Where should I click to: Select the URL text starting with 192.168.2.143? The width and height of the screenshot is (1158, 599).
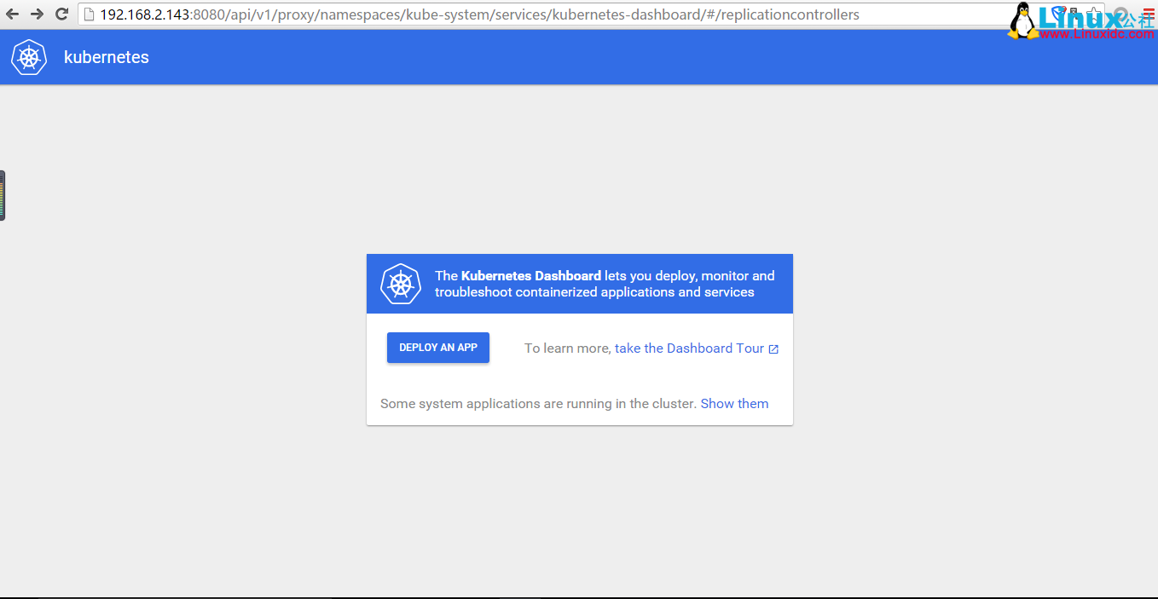pos(143,14)
